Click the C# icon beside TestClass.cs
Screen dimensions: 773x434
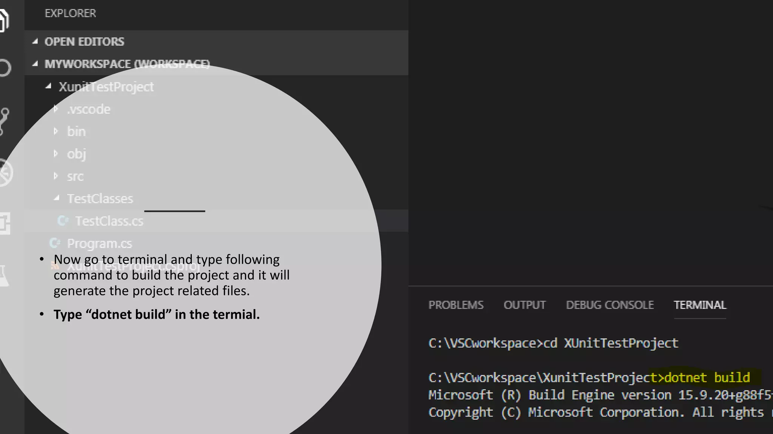coord(63,221)
